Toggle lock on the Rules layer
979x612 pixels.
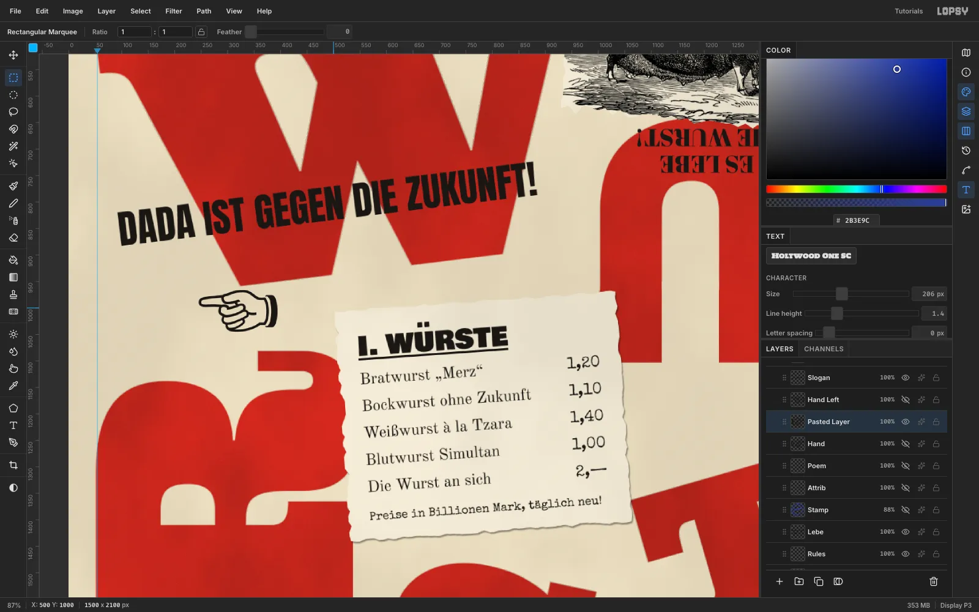(x=936, y=554)
